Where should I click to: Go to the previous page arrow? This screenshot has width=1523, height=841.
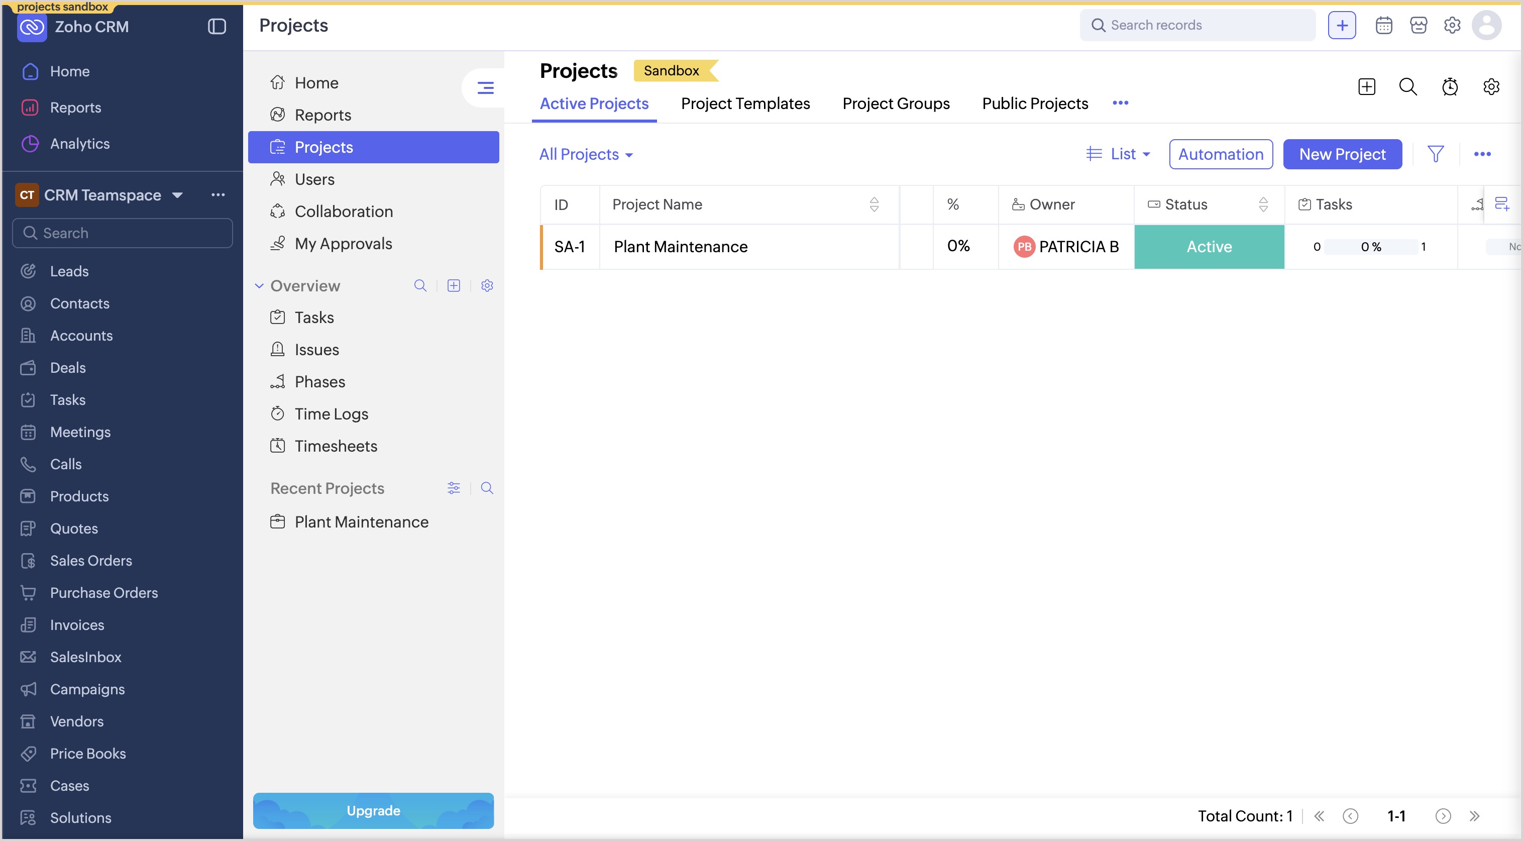pyautogui.click(x=1351, y=816)
